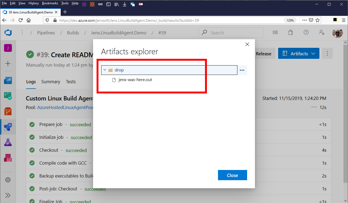This screenshot has height=203, width=348.
Task: Collapse the drop folder chevron
Action: coord(105,70)
